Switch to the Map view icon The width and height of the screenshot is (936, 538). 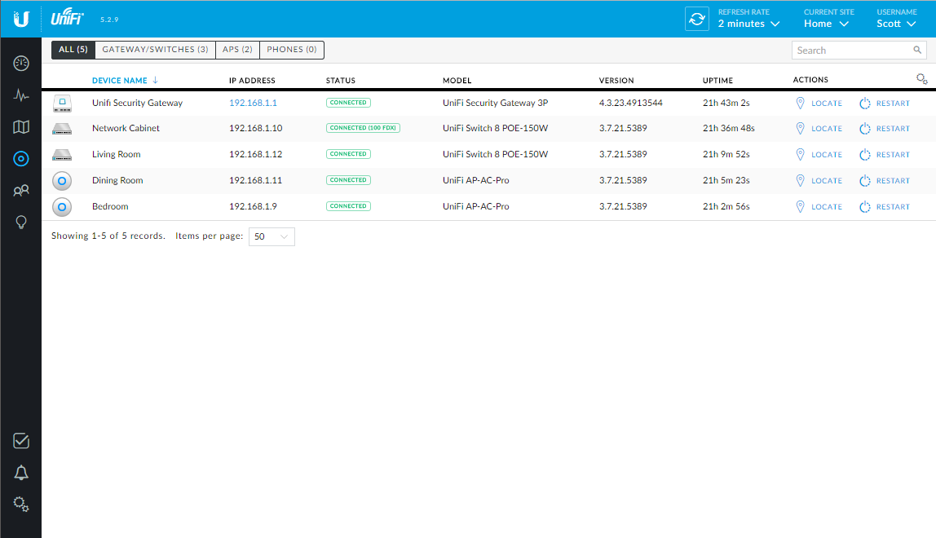point(20,126)
